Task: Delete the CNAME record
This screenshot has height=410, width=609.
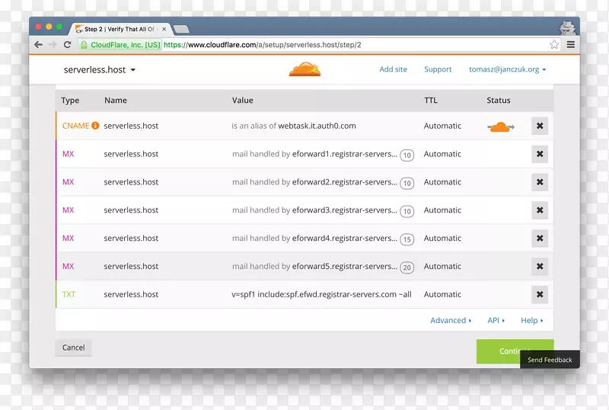Action: (540, 126)
